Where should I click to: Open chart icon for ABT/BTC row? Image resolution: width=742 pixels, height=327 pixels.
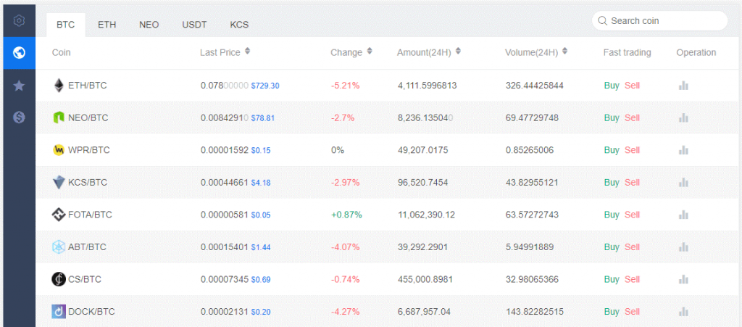tap(683, 247)
